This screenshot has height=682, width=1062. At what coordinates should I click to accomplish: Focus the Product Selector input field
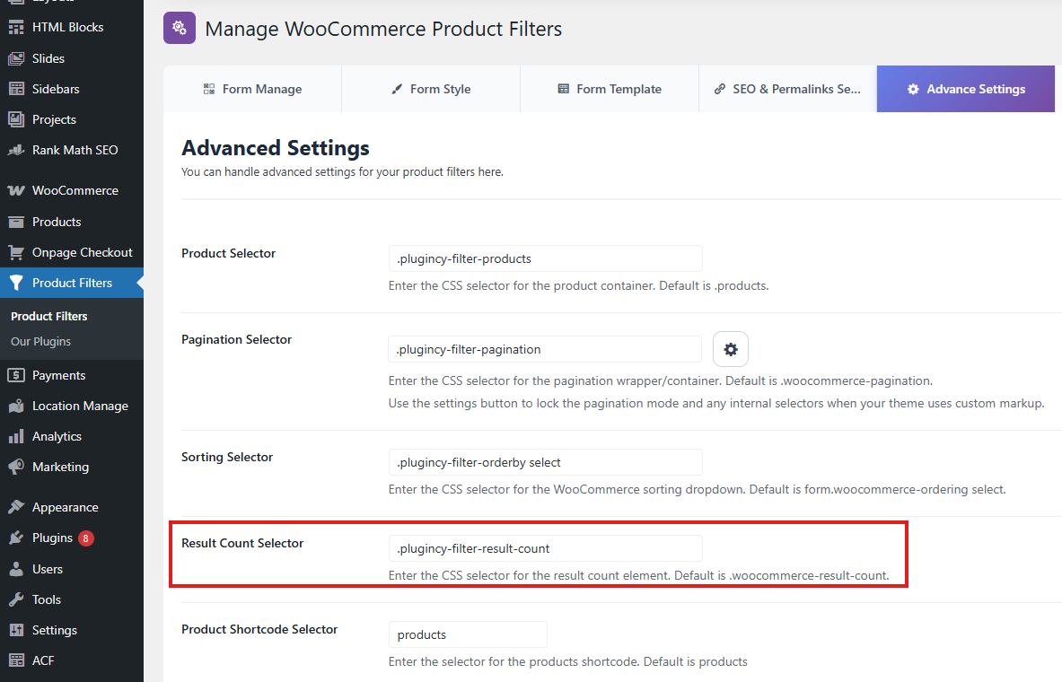pyautogui.click(x=545, y=258)
